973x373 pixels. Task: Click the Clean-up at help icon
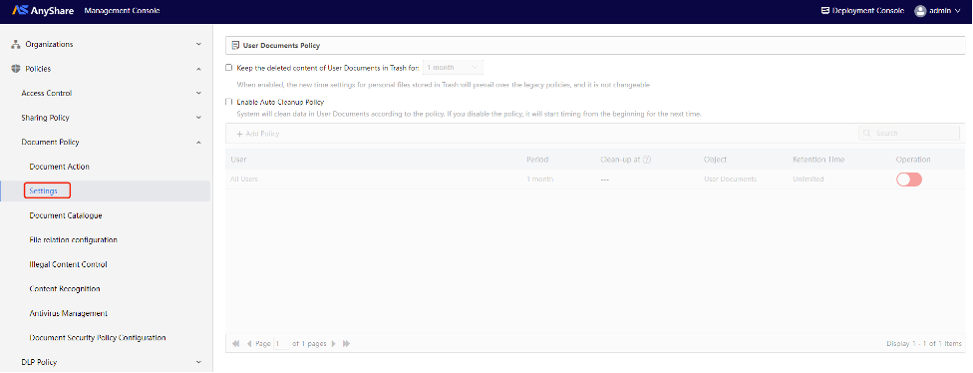(x=647, y=160)
